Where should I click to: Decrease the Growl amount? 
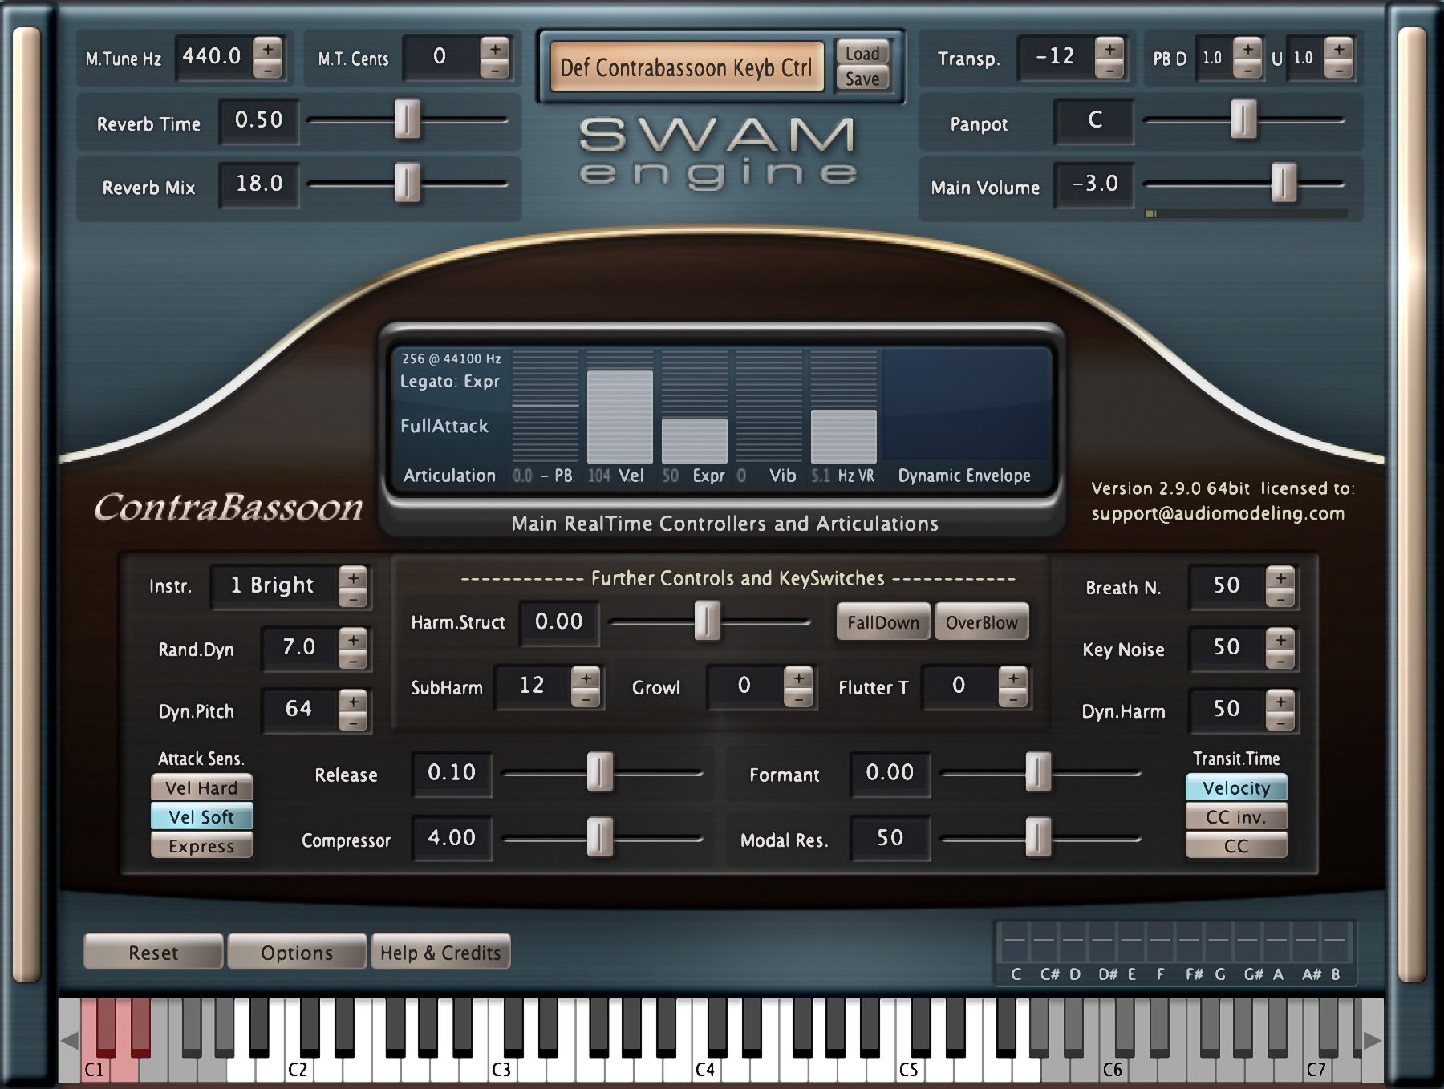coord(797,698)
